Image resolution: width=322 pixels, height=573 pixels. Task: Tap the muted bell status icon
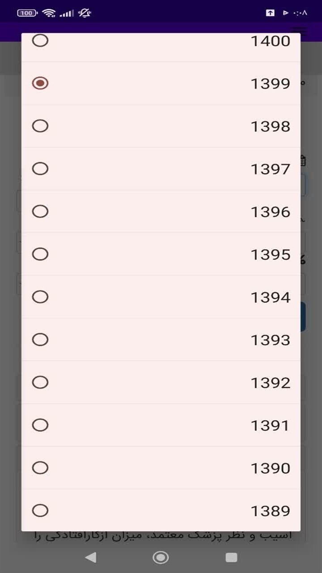[x=84, y=13]
